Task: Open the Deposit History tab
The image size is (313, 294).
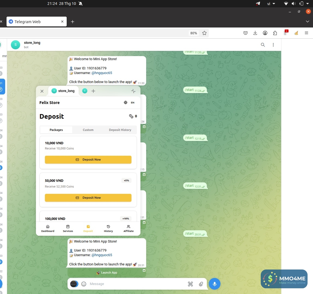Action: point(120,130)
